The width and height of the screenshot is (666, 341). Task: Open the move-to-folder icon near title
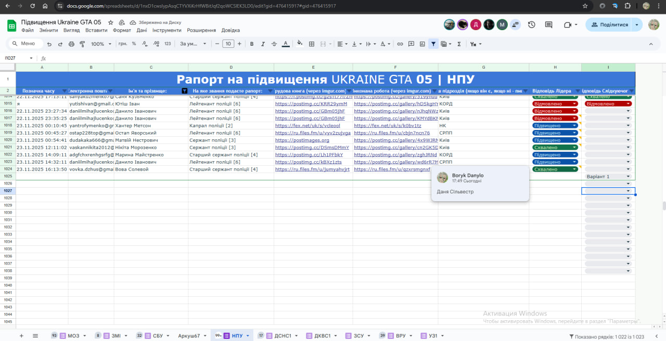pos(122,23)
